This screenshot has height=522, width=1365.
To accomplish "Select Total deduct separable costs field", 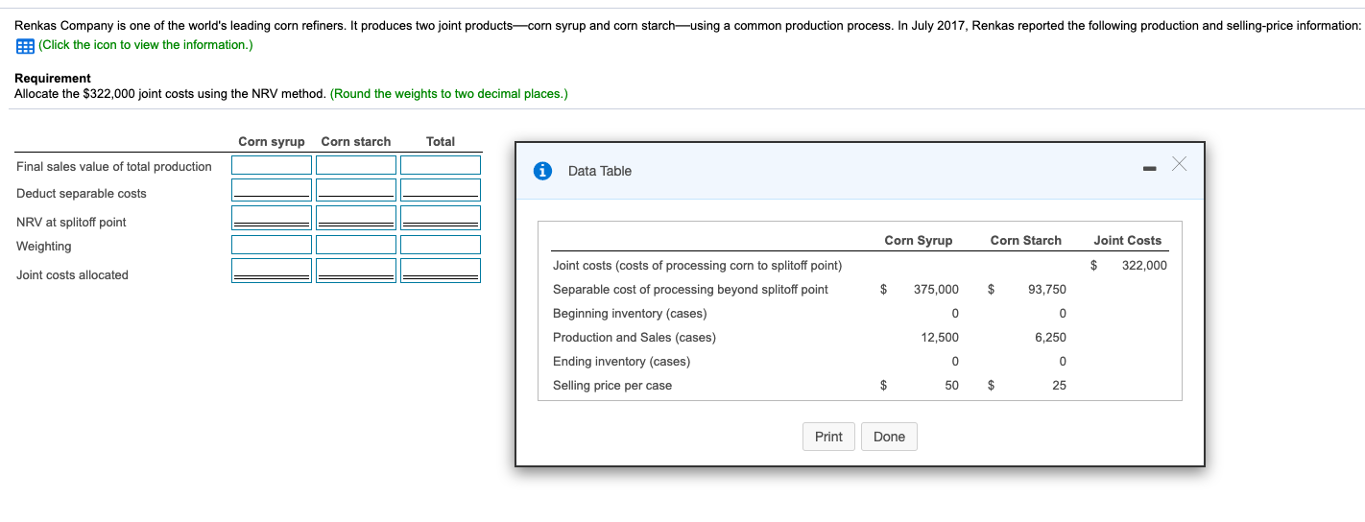I will (441, 188).
